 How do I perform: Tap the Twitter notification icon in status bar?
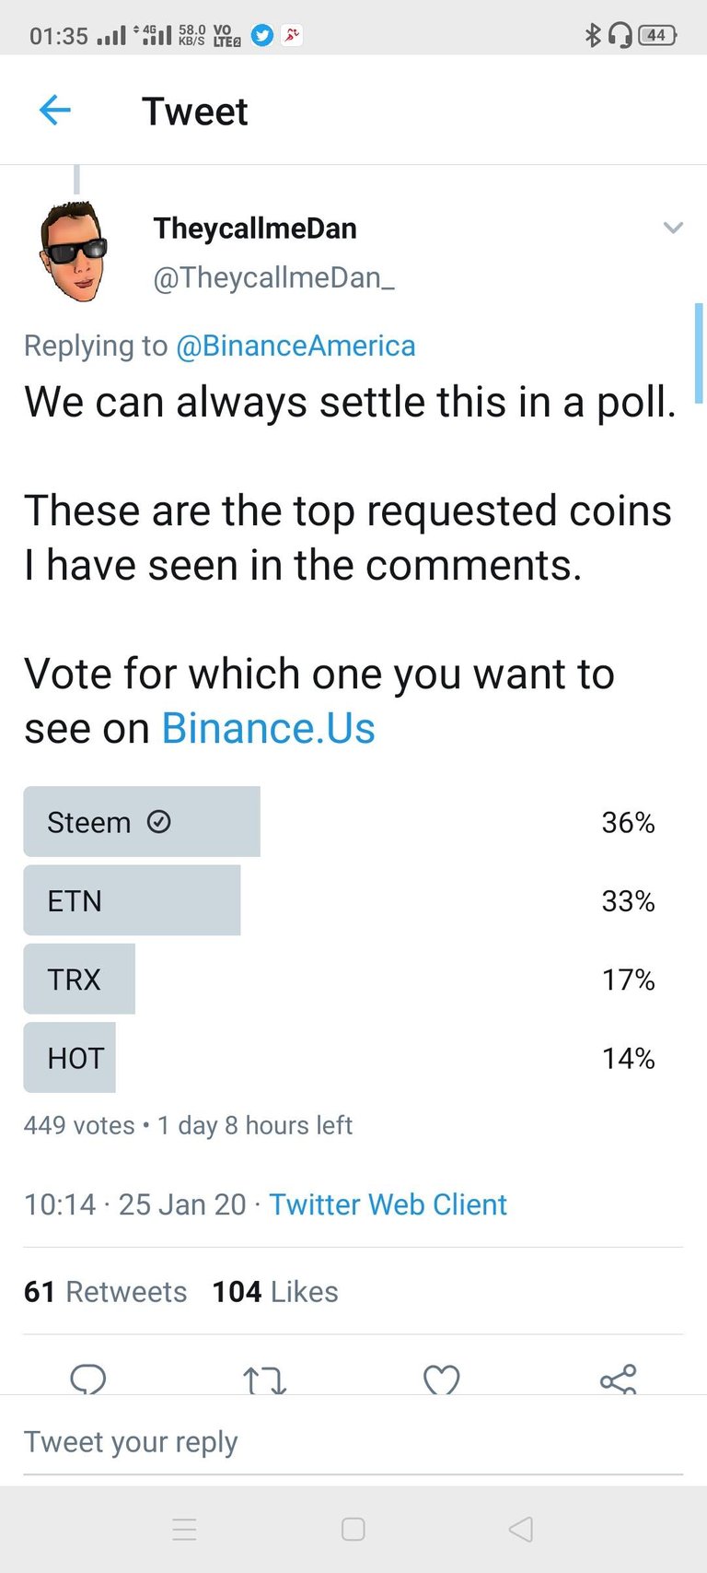(262, 36)
